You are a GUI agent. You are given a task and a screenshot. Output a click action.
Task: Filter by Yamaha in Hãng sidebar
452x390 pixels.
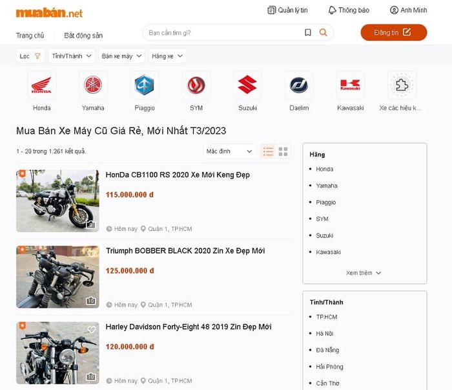[x=327, y=186]
